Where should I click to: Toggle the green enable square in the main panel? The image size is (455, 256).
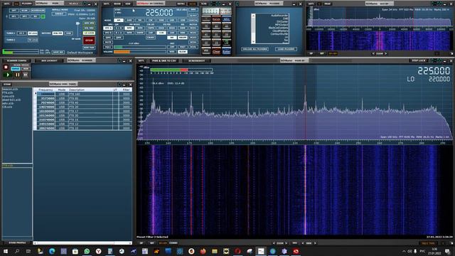[43, 16]
